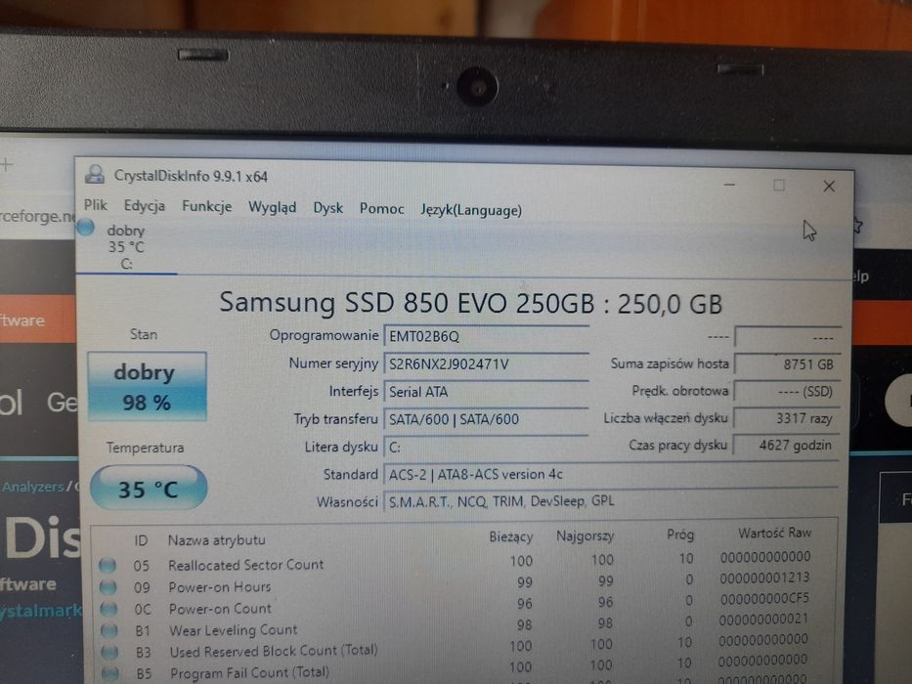Click the status orb of Program Fail Count
Viewport: 912px width, 684px height.
[110, 673]
